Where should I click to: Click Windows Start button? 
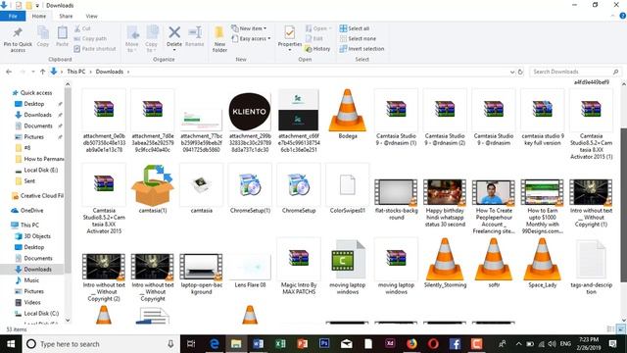coord(11,344)
